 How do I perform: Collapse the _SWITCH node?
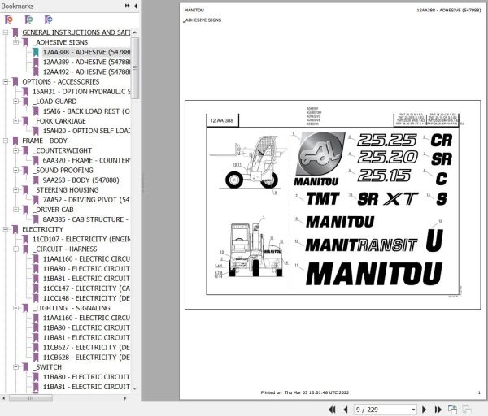tap(15, 367)
